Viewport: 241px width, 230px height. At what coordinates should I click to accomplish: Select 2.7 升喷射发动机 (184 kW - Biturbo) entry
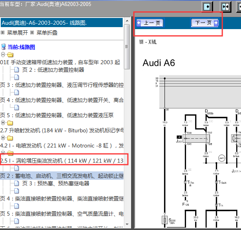(62, 130)
